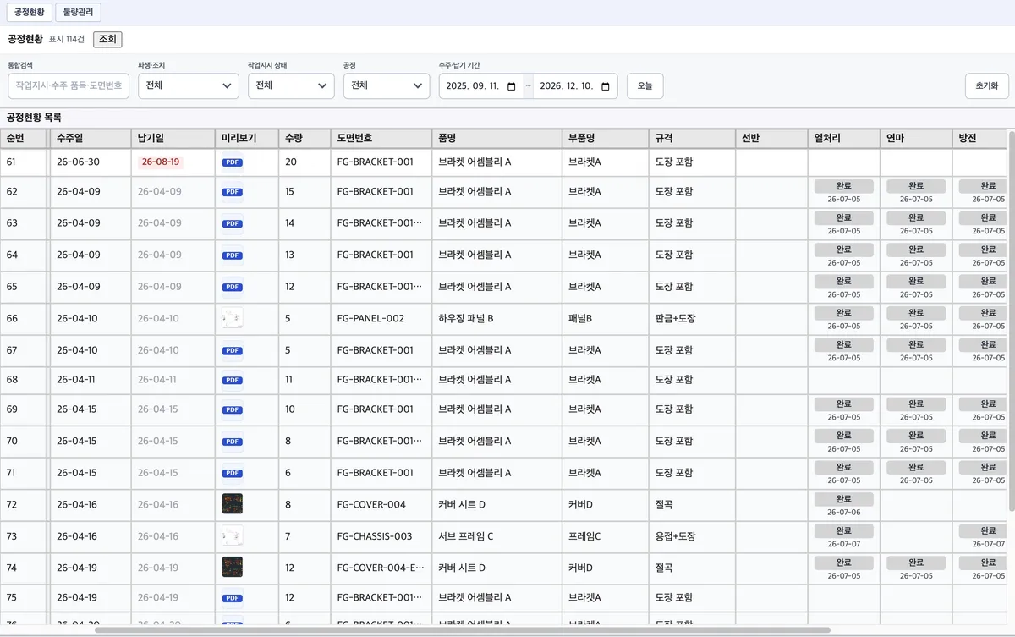
Task: Expand the 작업지시 상태 dropdown
Action: pyautogui.click(x=291, y=85)
